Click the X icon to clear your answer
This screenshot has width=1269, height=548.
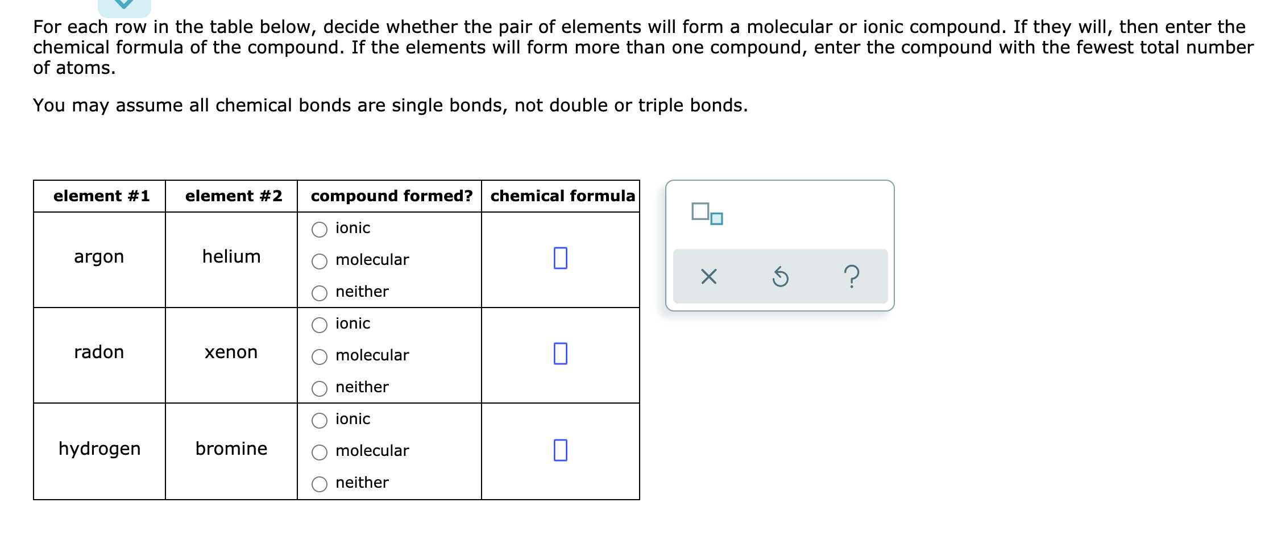[x=709, y=277]
